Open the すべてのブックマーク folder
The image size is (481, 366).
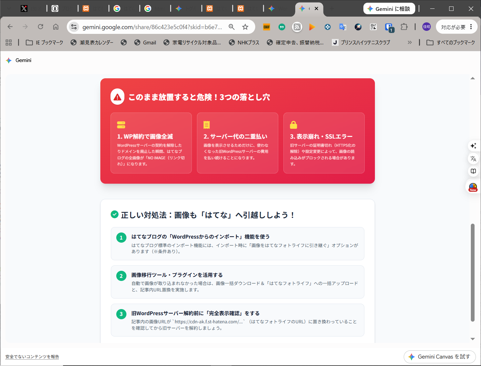point(451,42)
